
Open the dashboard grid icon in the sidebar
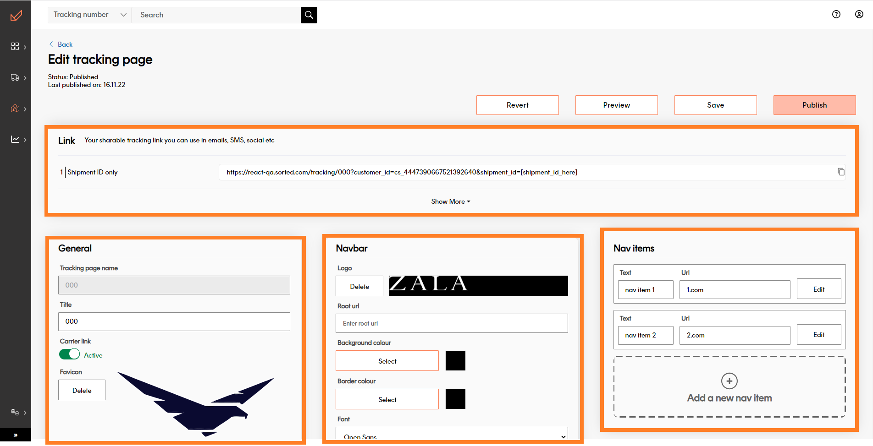click(15, 46)
